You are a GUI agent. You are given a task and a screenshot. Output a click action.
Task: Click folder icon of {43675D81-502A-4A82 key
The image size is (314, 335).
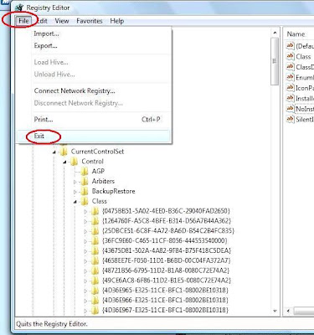point(95,250)
